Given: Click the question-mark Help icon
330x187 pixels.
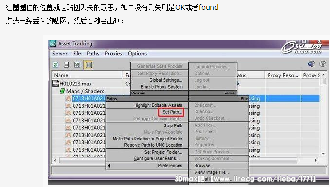Looking at the screenshot, I should [x=322, y=64].
